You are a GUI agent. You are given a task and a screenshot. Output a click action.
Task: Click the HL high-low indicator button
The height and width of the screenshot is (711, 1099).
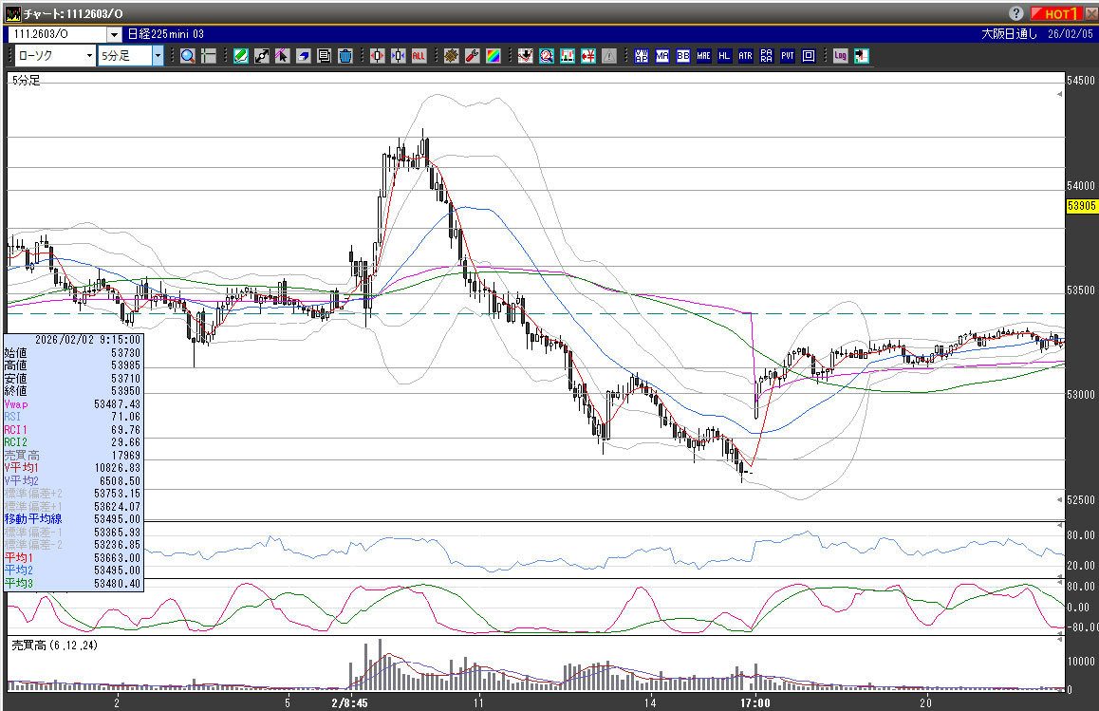tap(725, 56)
